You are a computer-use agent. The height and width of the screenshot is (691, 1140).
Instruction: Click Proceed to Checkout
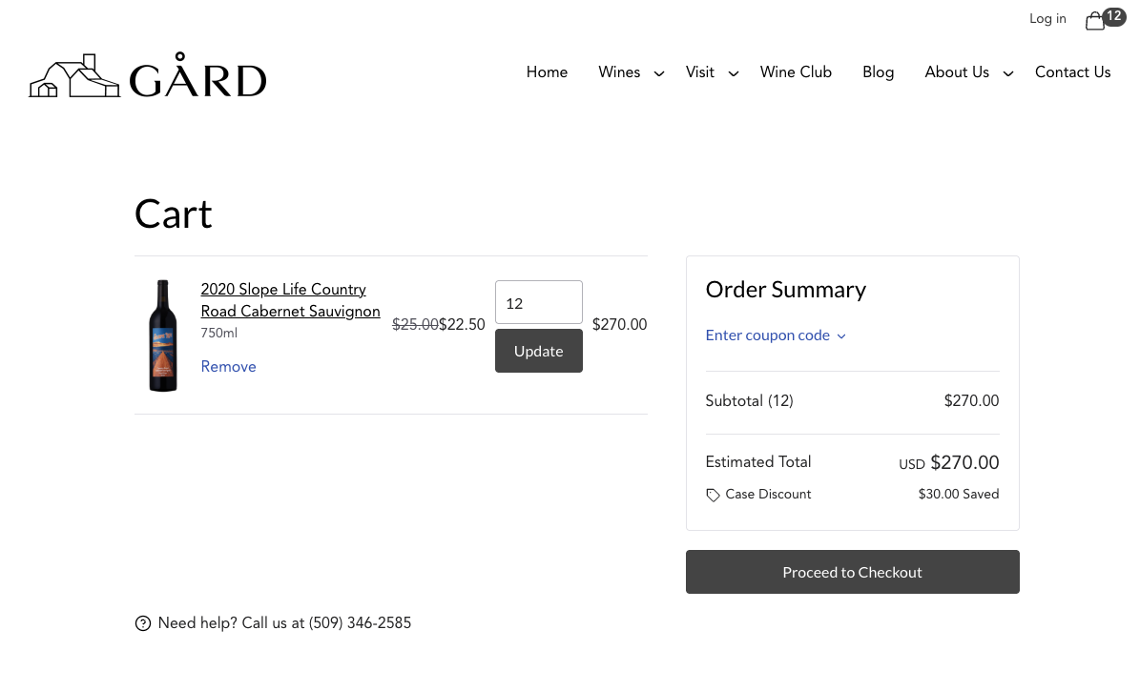[852, 572]
